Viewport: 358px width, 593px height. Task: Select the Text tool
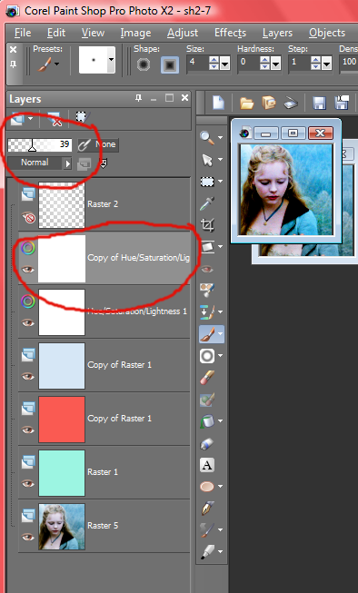[207, 465]
